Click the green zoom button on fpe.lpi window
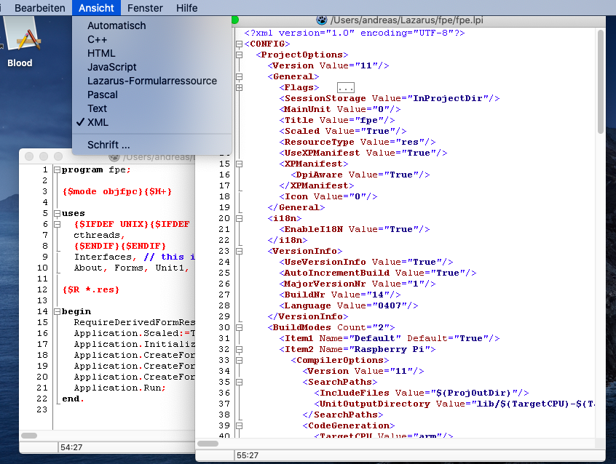Image resolution: width=616 pixels, height=464 pixels. pyautogui.click(x=234, y=20)
